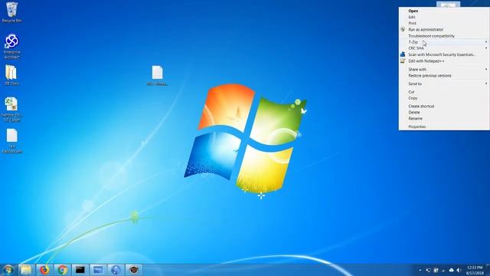The image size is (490, 276).
Task: Scan with Microsoft Security Essentials
Action: [x=444, y=54]
